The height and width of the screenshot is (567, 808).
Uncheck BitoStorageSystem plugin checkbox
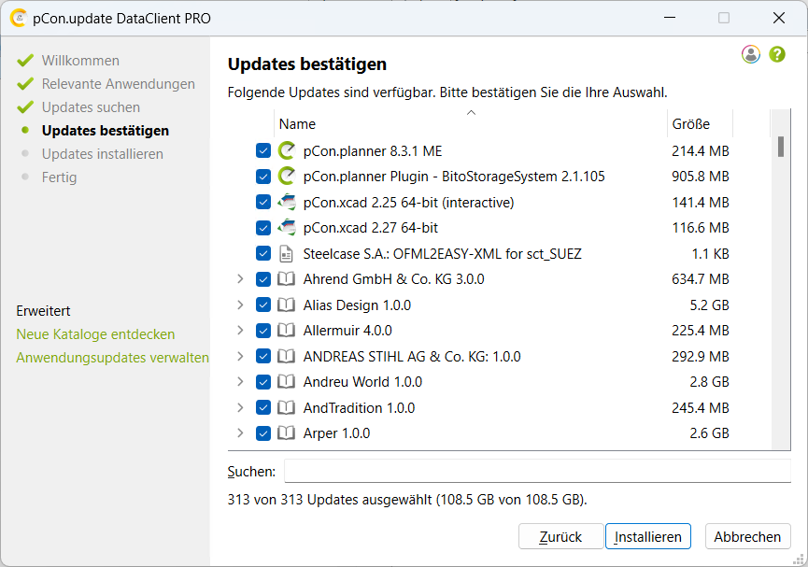click(x=263, y=177)
